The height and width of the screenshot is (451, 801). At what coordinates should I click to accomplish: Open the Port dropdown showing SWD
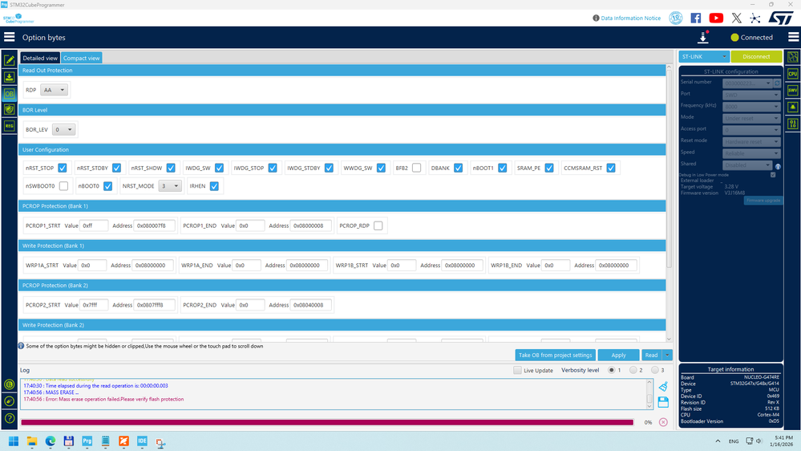coord(751,95)
